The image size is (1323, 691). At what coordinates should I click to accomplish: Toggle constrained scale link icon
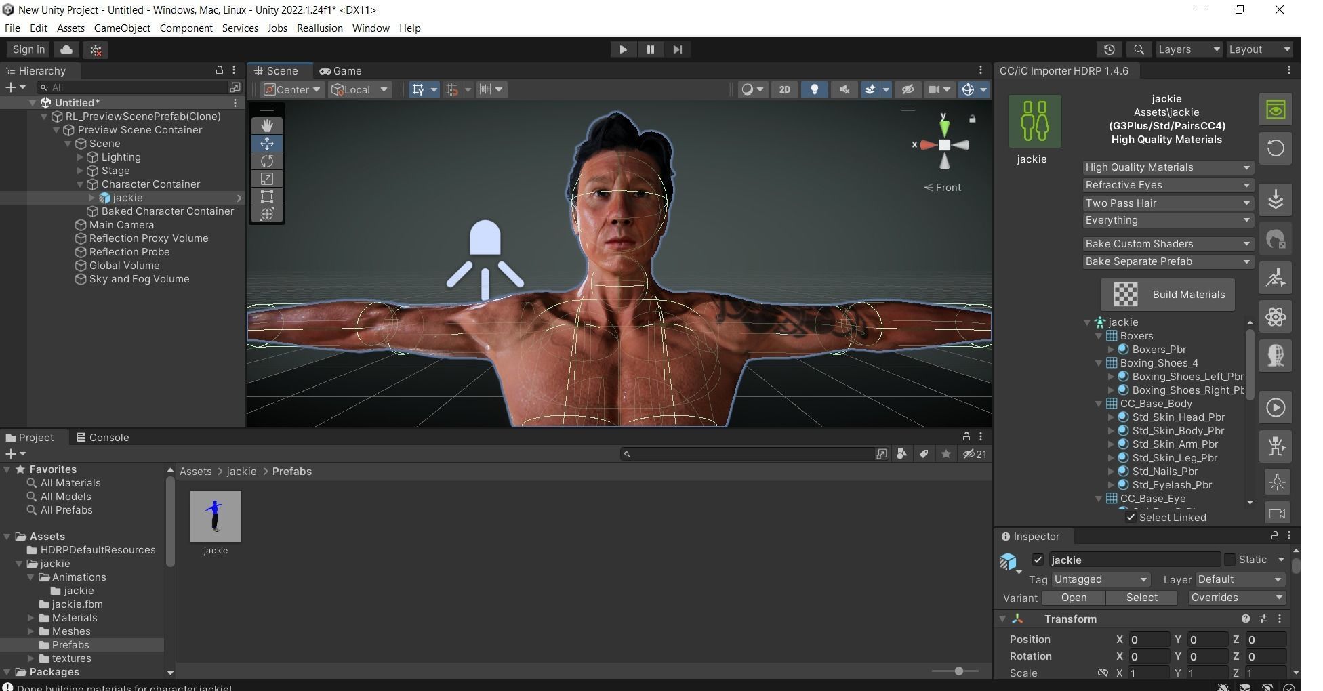[1103, 673]
